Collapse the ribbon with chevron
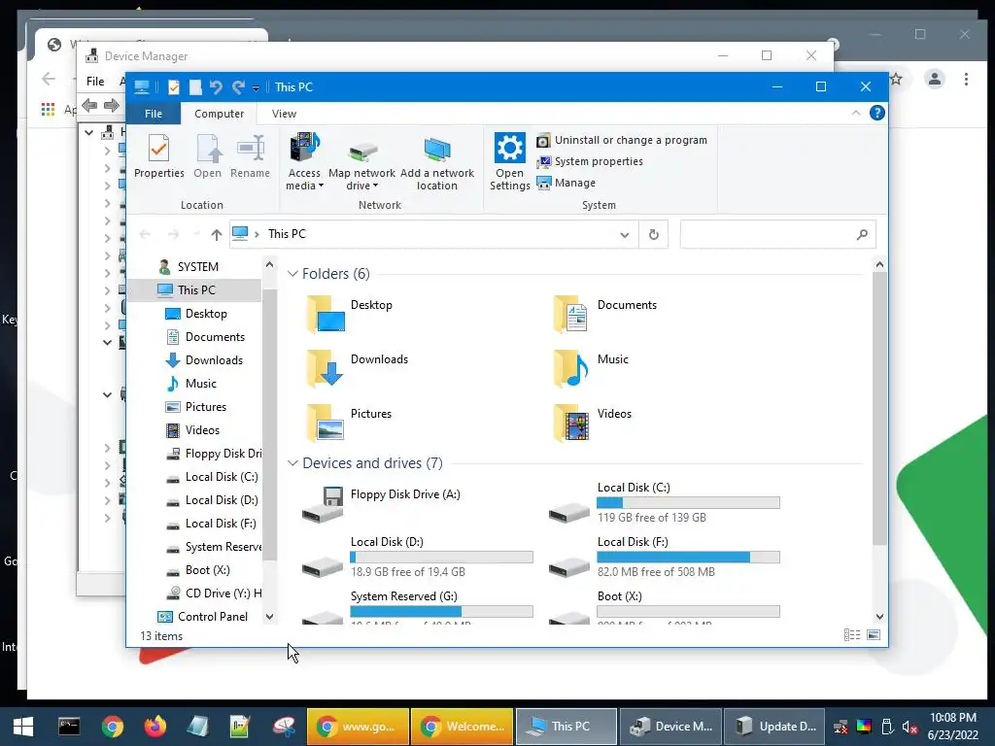The height and width of the screenshot is (746, 995). point(855,113)
